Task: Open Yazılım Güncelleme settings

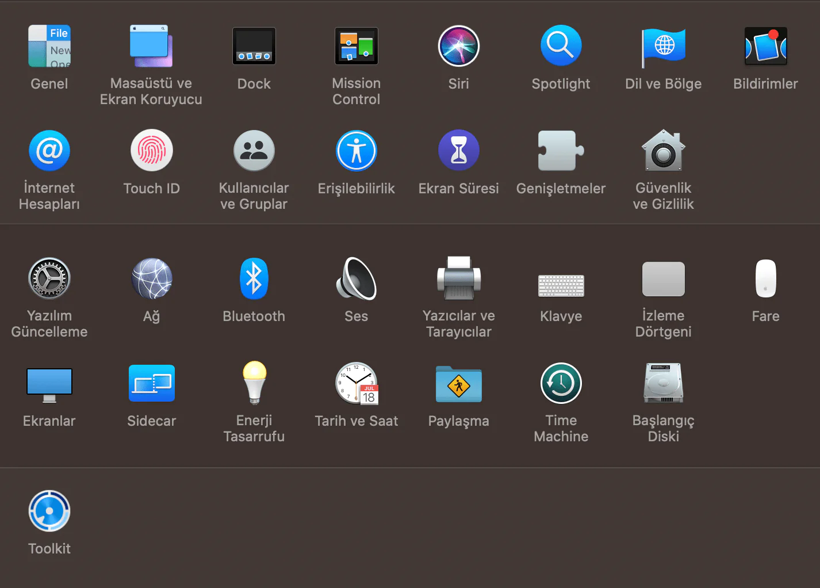Action: pyautogui.click(x=49, y=278)
